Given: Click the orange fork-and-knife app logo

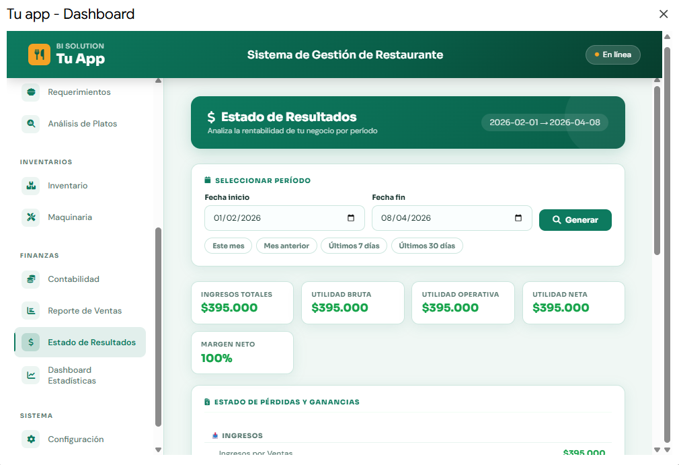Looking at the screenshot, I should tap(39, 55).
